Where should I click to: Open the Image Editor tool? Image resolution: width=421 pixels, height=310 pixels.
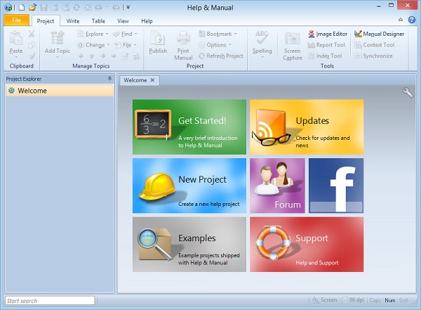326,34
